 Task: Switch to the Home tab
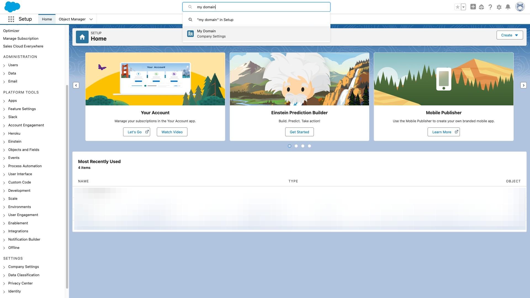(47, 19)
